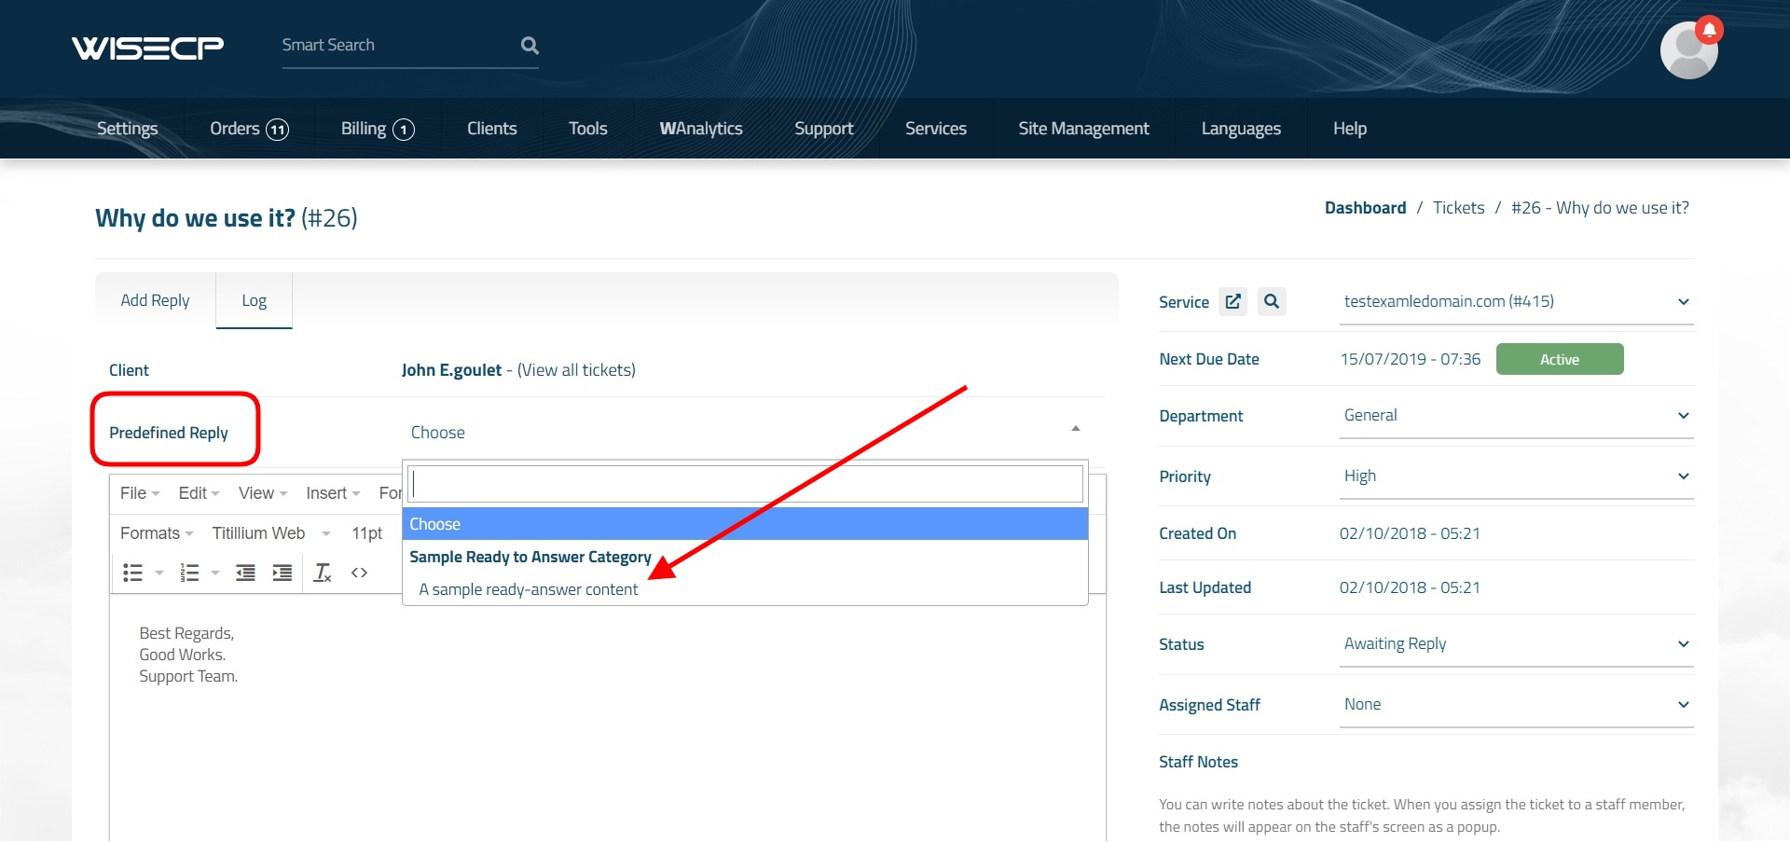Click the green Active status button
The height and width of the screenshot is (842, 1790).
[x=1560, y=359]
